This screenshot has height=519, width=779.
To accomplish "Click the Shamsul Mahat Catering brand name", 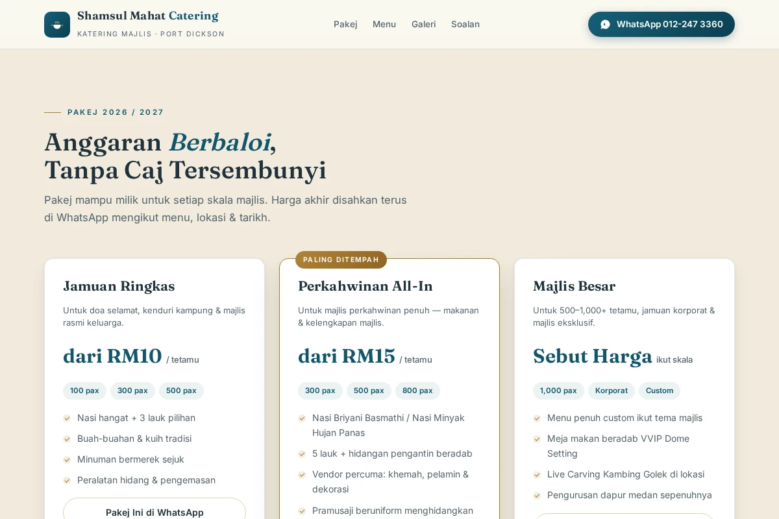I will [x=148, y=16].
